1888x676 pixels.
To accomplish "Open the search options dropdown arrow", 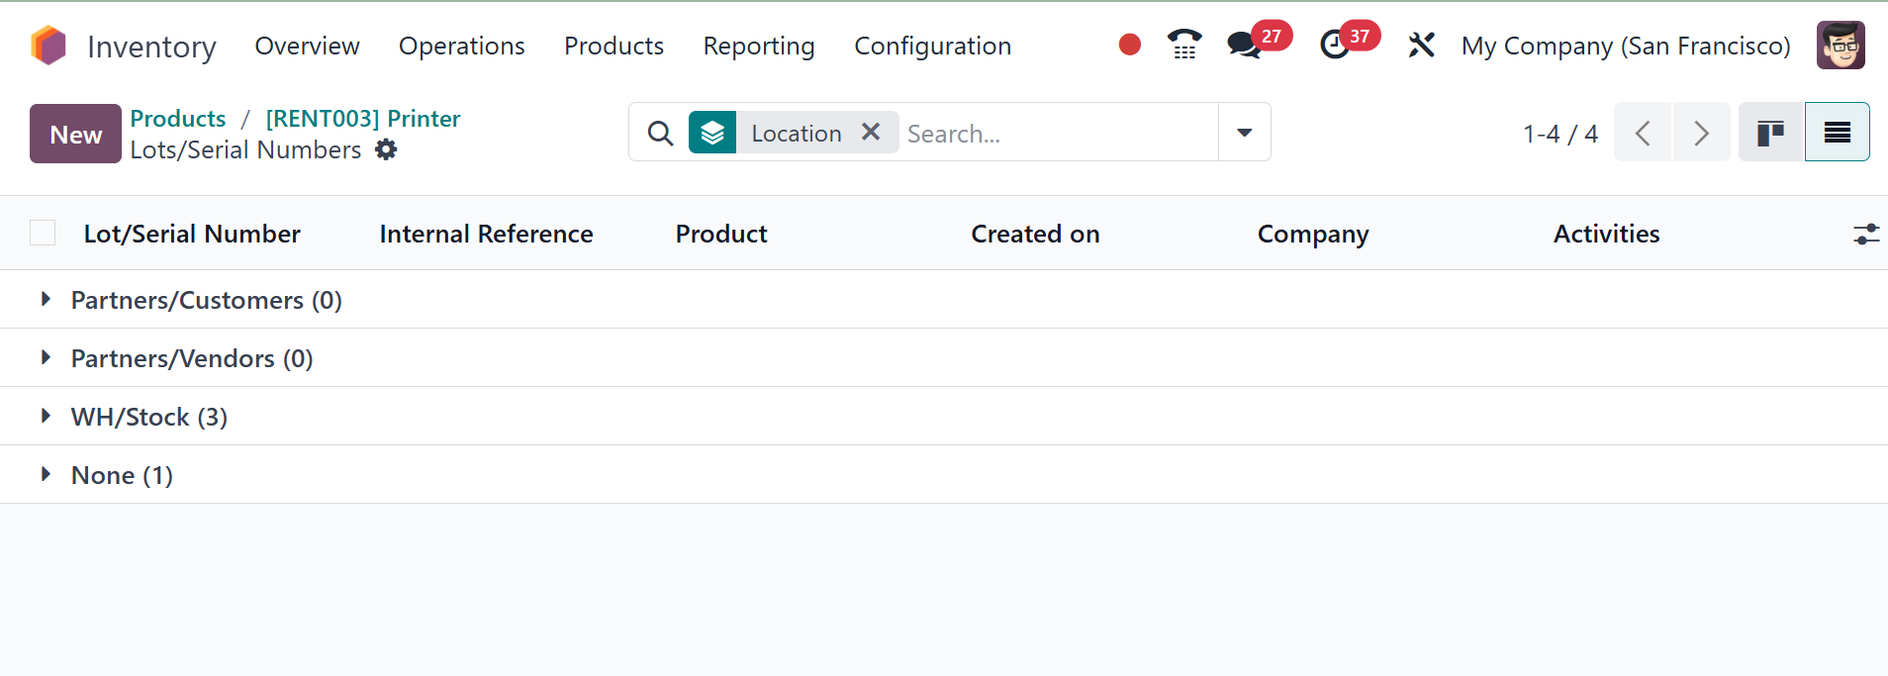I will (x=1244, y=133).
